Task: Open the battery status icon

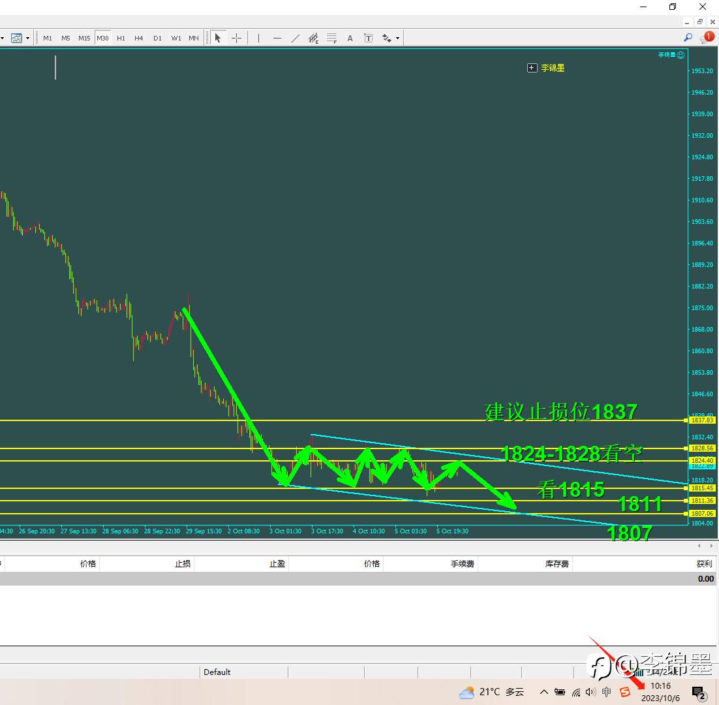Action: point(559,692)
